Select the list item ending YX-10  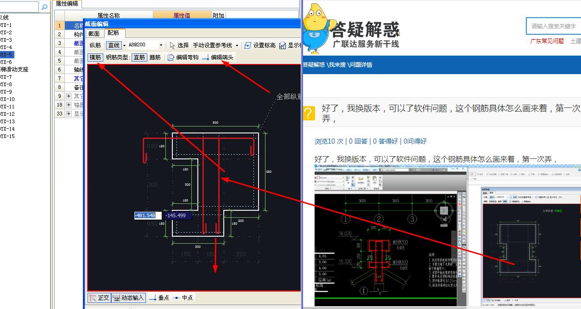(7, 99)
